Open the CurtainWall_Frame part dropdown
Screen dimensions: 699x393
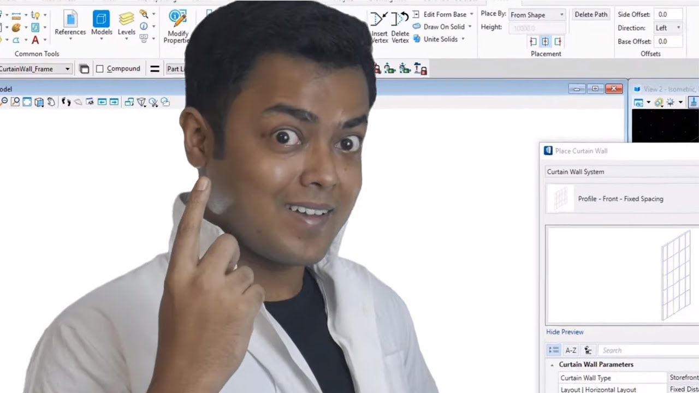point(35,69)
